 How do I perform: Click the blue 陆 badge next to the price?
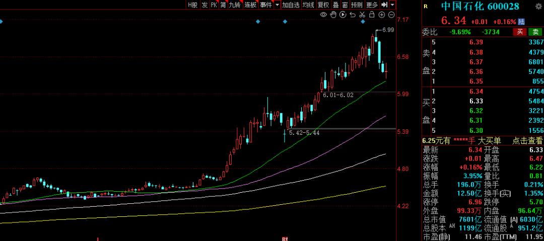[521, 22]
